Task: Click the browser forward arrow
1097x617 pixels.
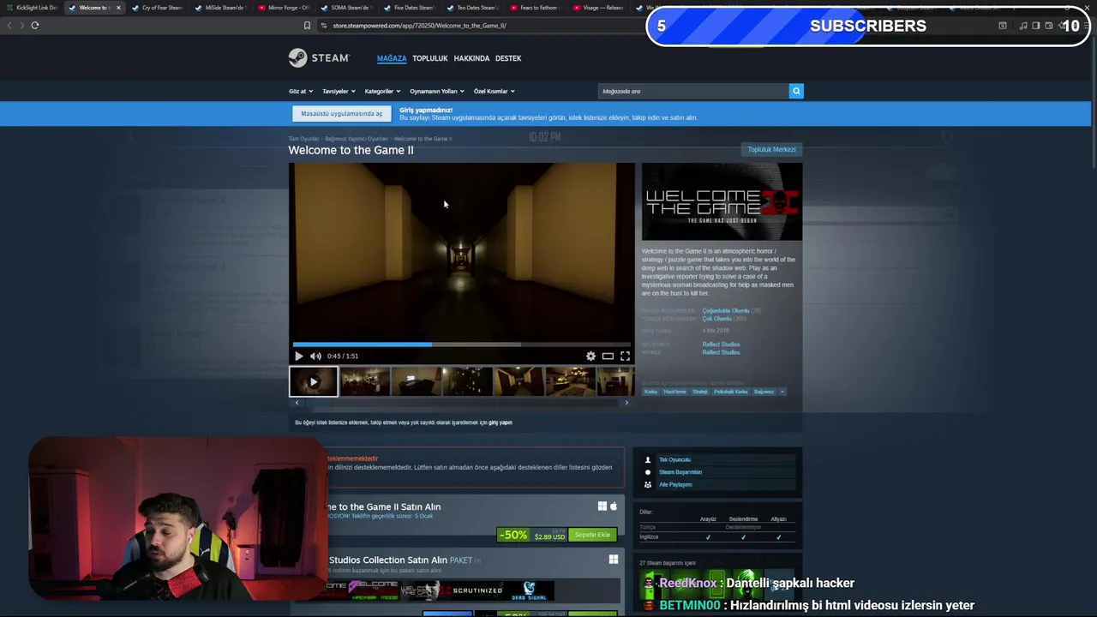Action: click(x=21, y=25)
